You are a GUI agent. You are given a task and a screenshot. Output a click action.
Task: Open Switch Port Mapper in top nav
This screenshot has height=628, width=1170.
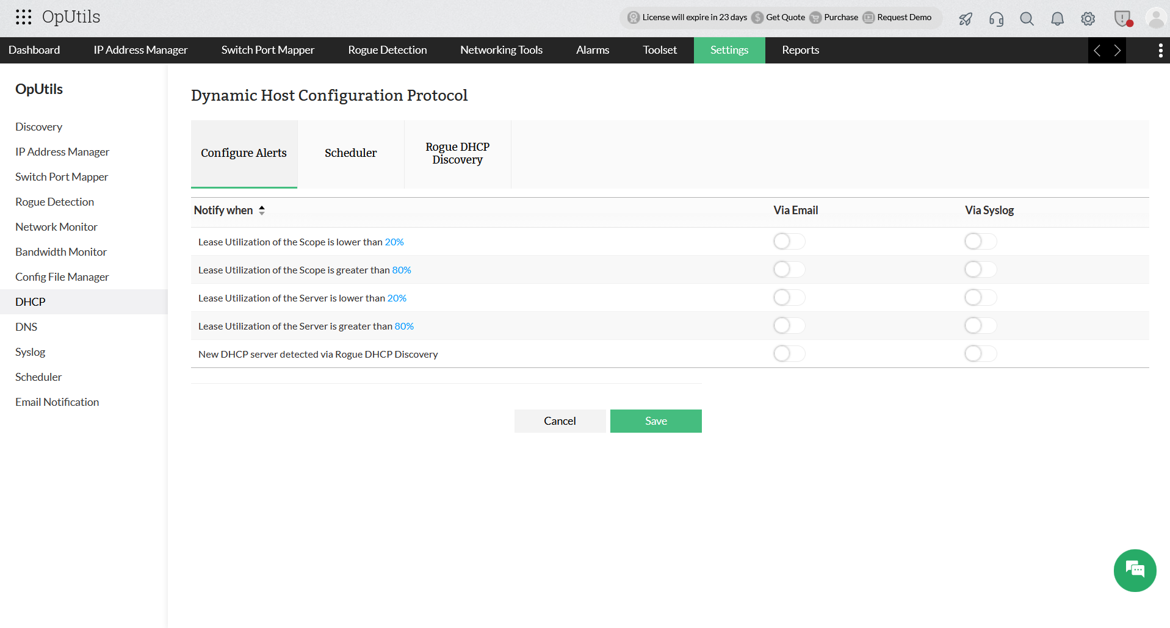[x=268, y=50]
